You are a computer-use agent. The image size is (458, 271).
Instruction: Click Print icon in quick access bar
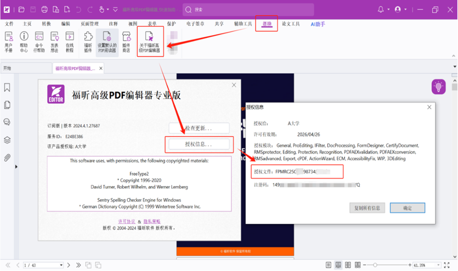point(44,10)
